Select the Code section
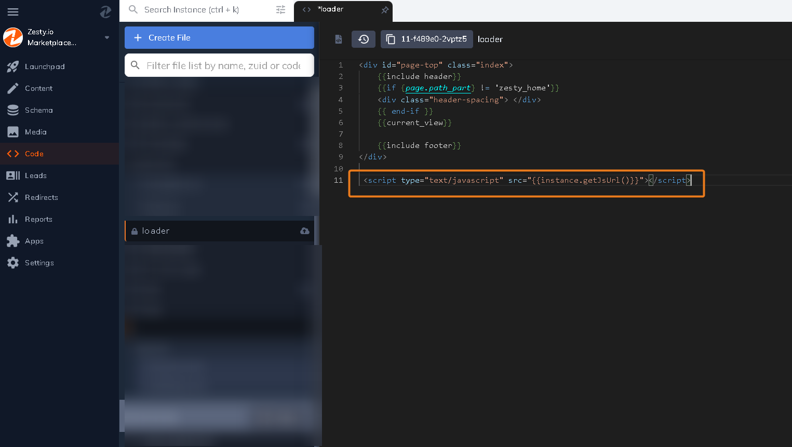This screenshot has height=447, width=792. [x=59, y=154]
